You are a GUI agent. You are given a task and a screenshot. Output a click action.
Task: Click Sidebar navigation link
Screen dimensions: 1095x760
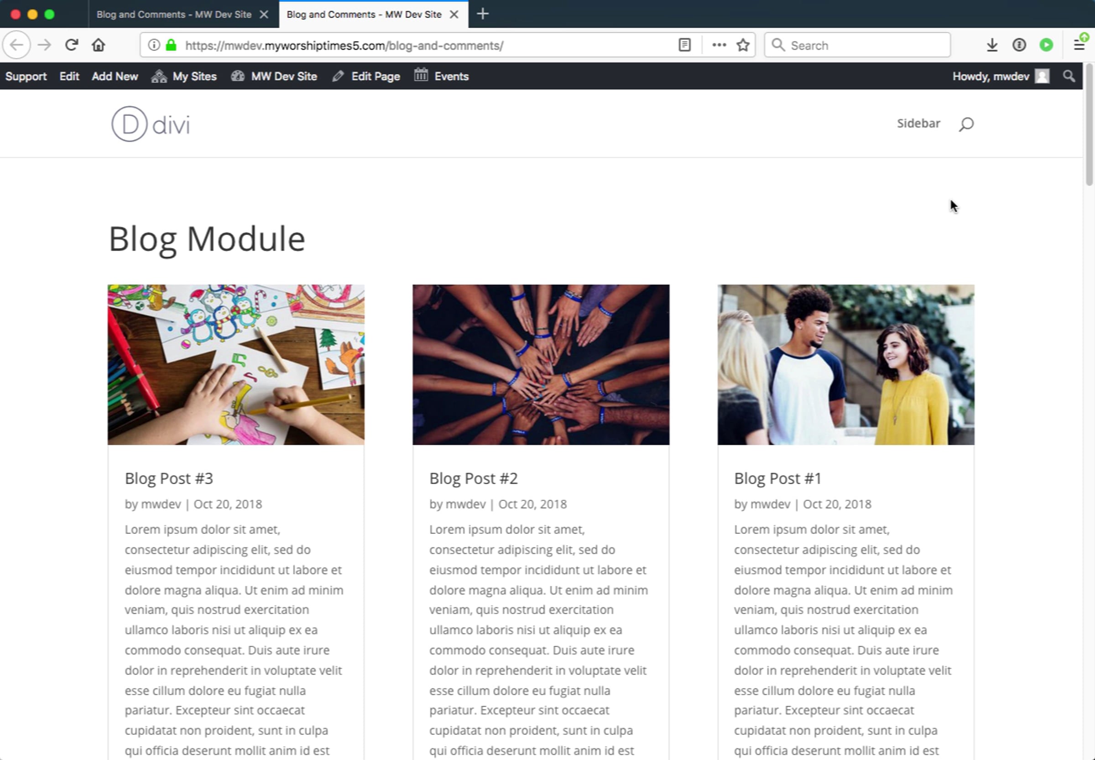click(918, 124)
